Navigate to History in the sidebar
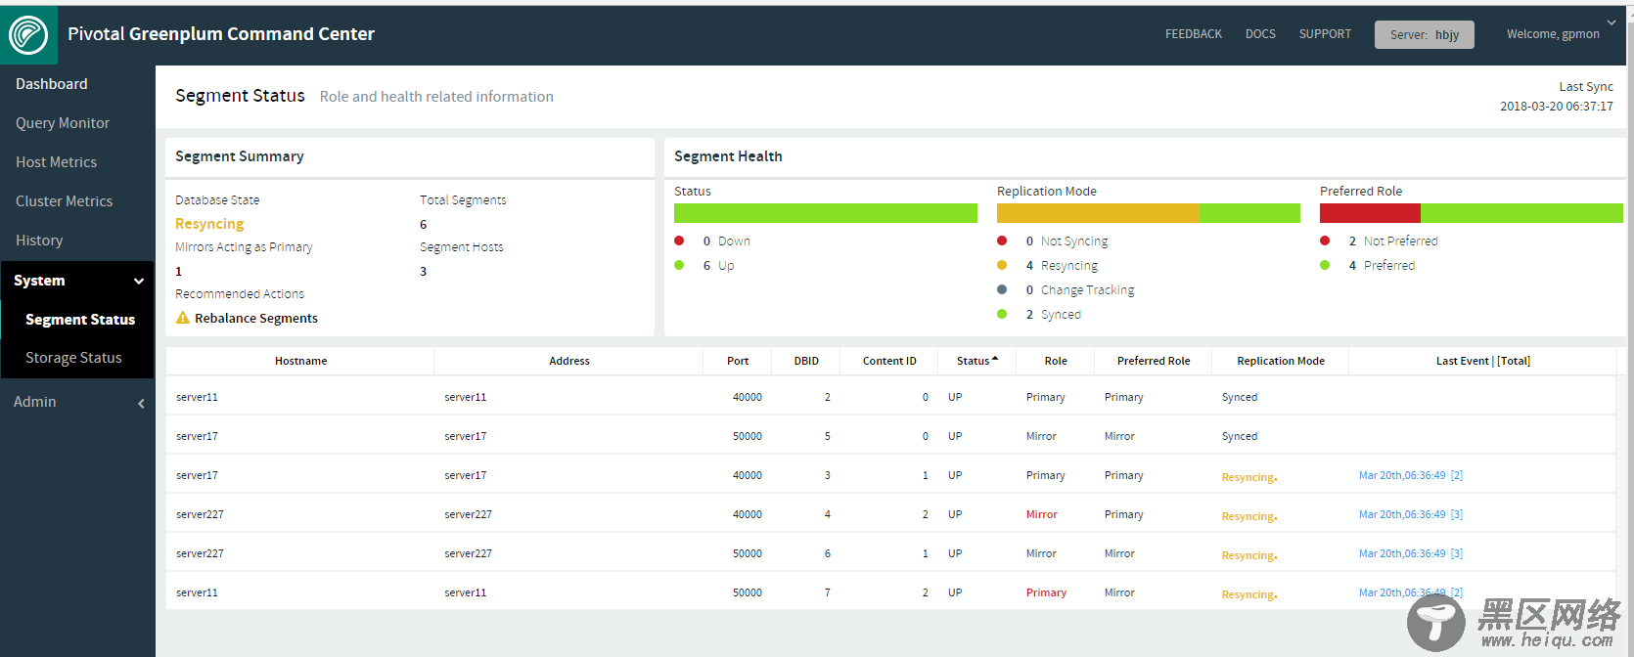This screenshot has width=1634, height=657. (x=39, y=241)
